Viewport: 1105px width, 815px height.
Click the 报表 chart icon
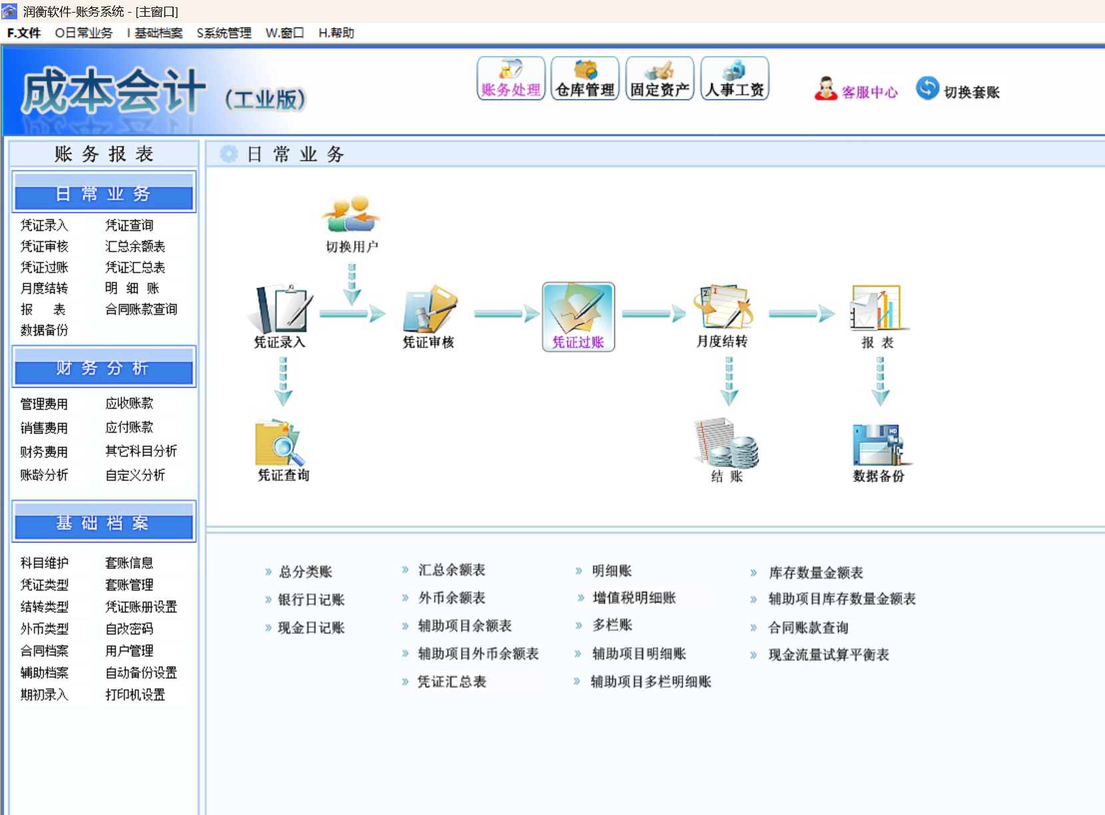coord(879,308)
